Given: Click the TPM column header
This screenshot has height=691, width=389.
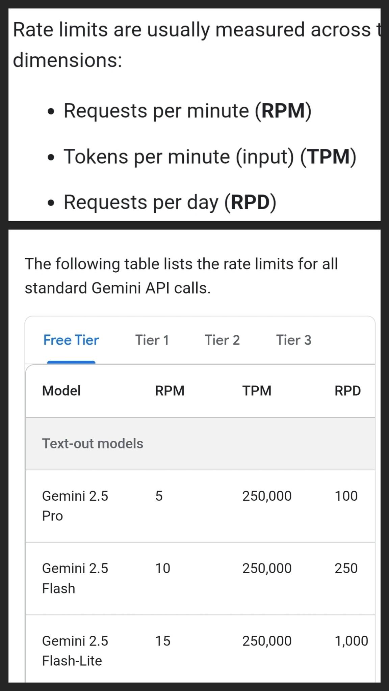Looking at the screenshot, I should [x=257, y=391].
